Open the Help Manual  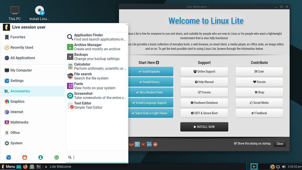point(204,82)
